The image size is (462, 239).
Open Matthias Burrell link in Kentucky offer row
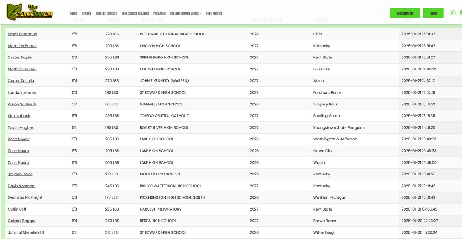click(22, 46)
